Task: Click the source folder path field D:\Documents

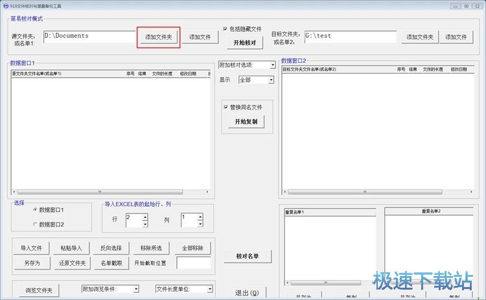Action: pyautogui.click(x=89, y=36)
